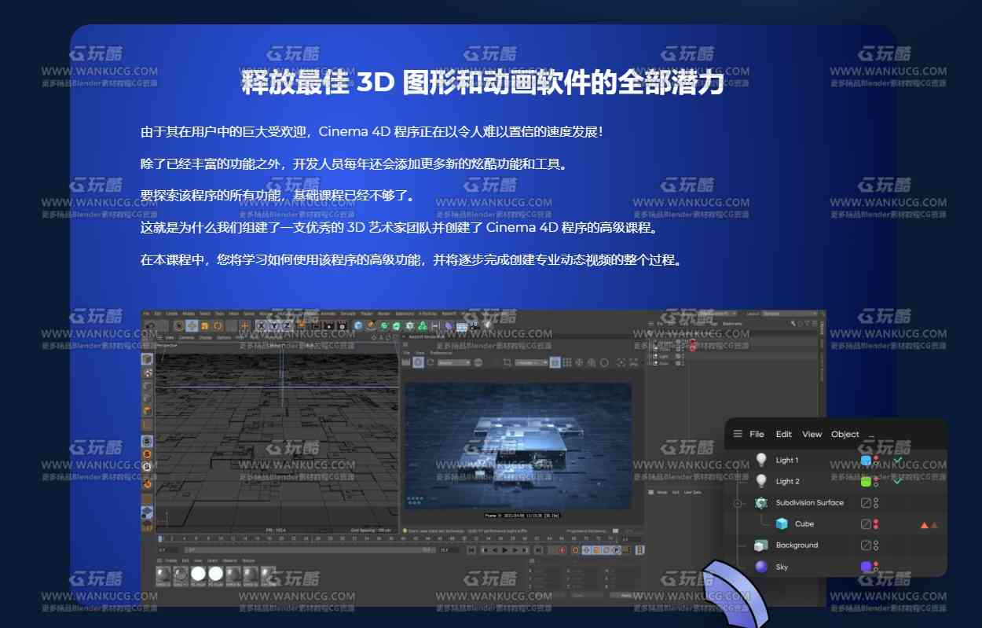Jump to the animation end
Viewport: 982px width, 628px height.
click(537, 550)
